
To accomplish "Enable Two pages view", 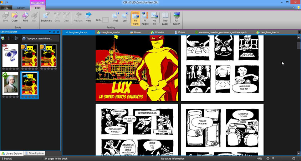I will pyautogui.click(x=165, y=18).
